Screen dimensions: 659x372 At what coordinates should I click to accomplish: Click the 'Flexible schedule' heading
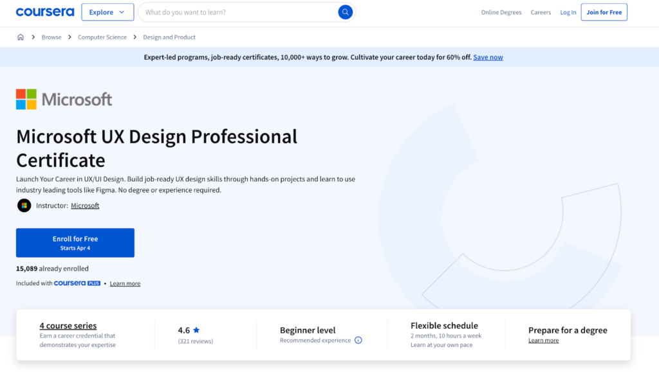point(444,326)
